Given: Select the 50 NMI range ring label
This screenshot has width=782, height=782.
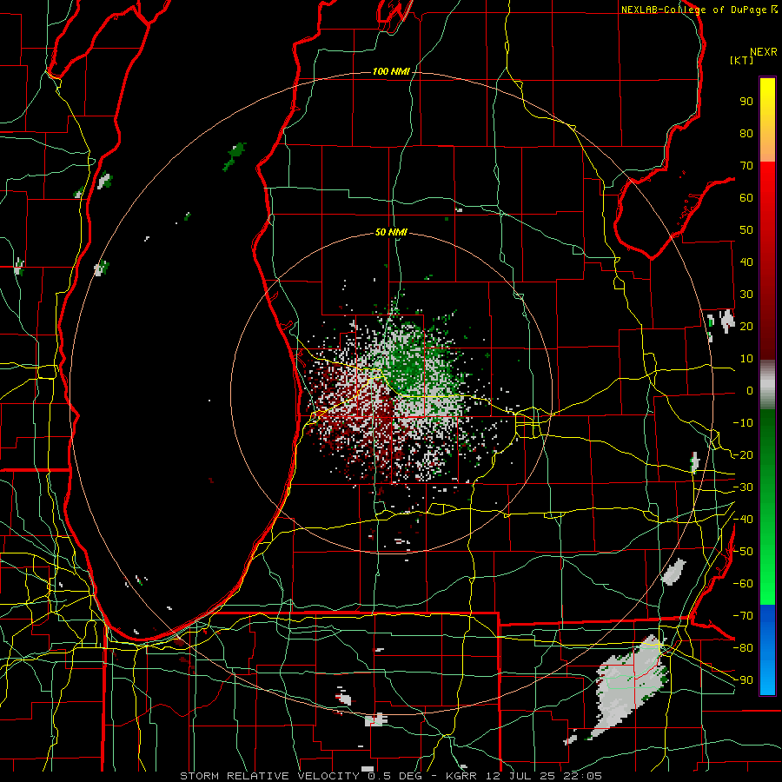Looking at the screenshot, I should tap(391, 232).
